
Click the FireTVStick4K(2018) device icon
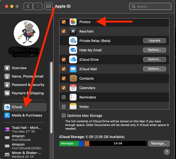coord(7,146)
